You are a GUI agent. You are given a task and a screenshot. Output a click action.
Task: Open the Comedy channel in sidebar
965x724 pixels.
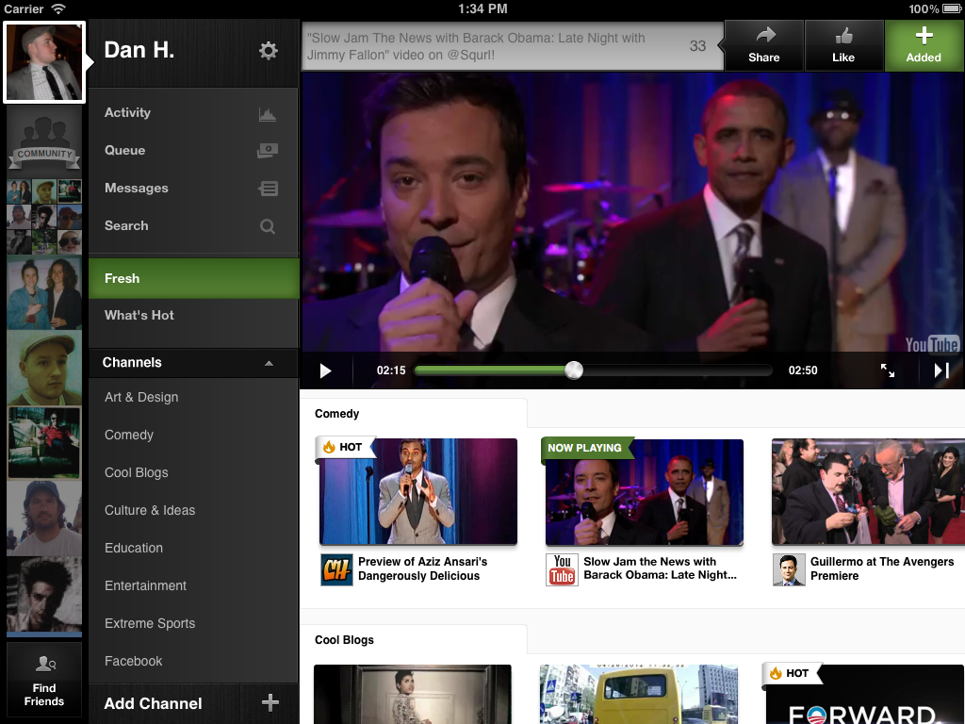click(193, 435)
